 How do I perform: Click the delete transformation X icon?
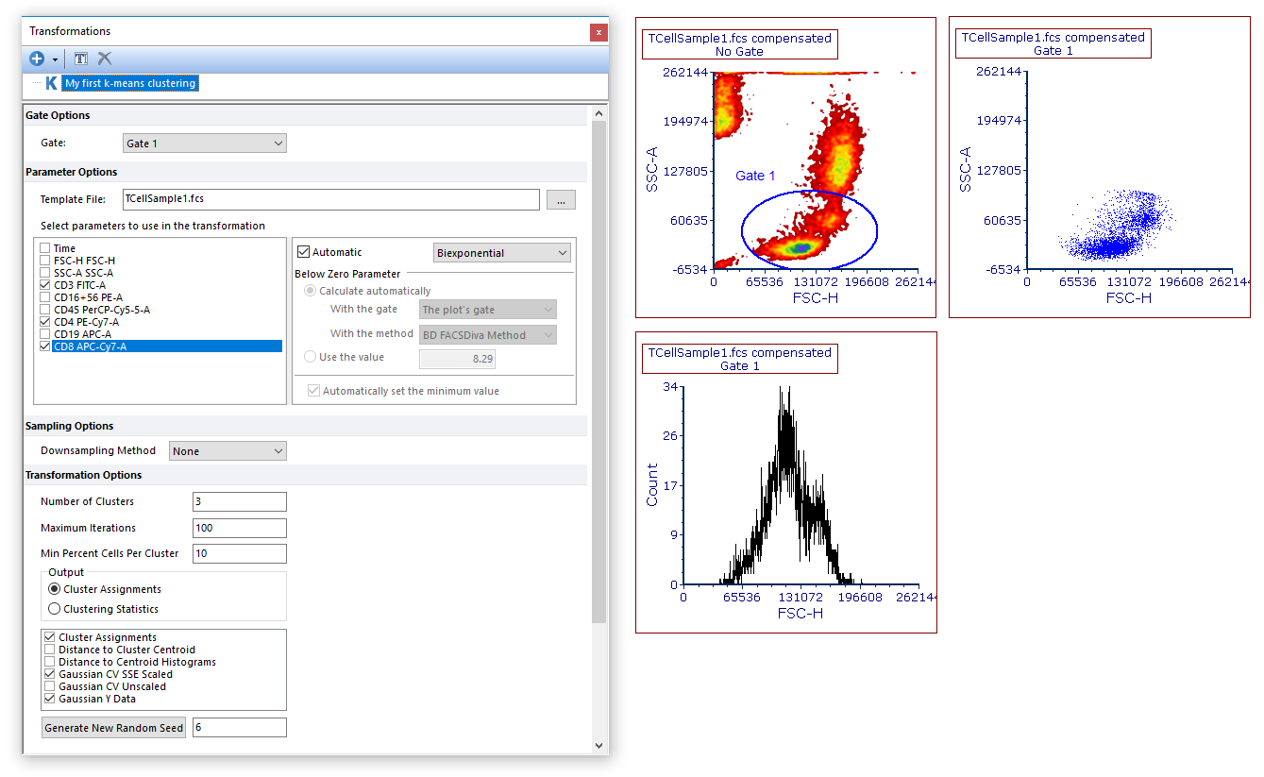pos(105,59)
